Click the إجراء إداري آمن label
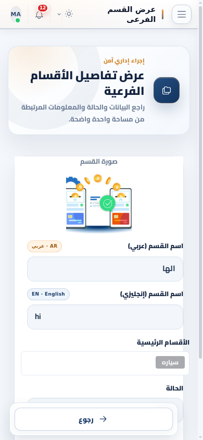203x440 pixels. tap(124, 60)
